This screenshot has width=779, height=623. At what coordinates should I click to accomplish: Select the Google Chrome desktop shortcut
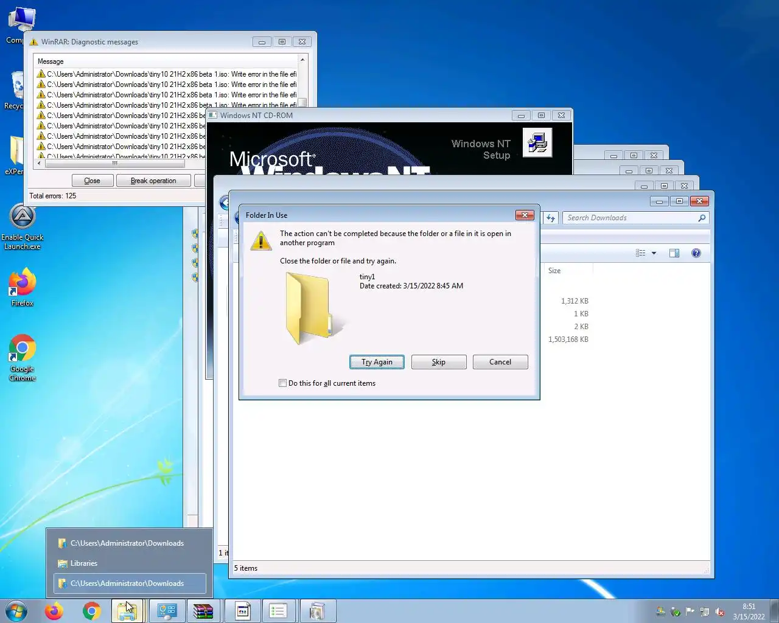click(x=23, y=358)
